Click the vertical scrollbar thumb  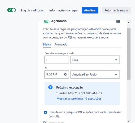pyautogui.click(x=129, y=54)
